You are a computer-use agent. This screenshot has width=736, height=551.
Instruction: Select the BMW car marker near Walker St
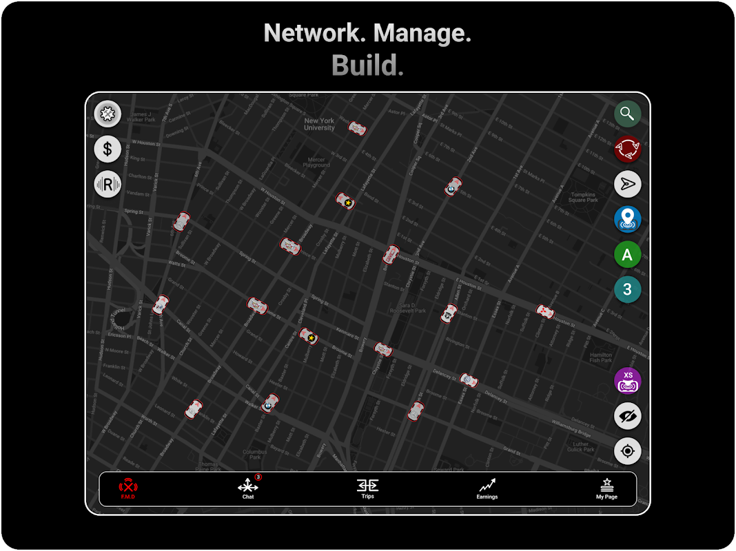pyautogui.click(x=270, y=404)
